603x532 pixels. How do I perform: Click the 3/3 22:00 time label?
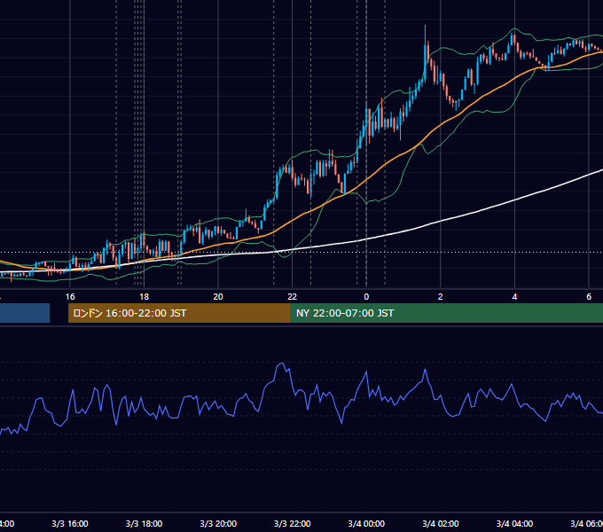pos(293,523)
